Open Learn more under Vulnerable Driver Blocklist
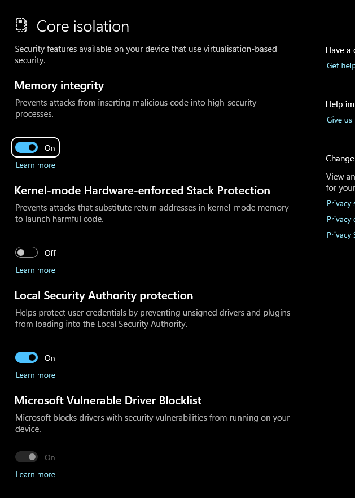 pos(36,475)
